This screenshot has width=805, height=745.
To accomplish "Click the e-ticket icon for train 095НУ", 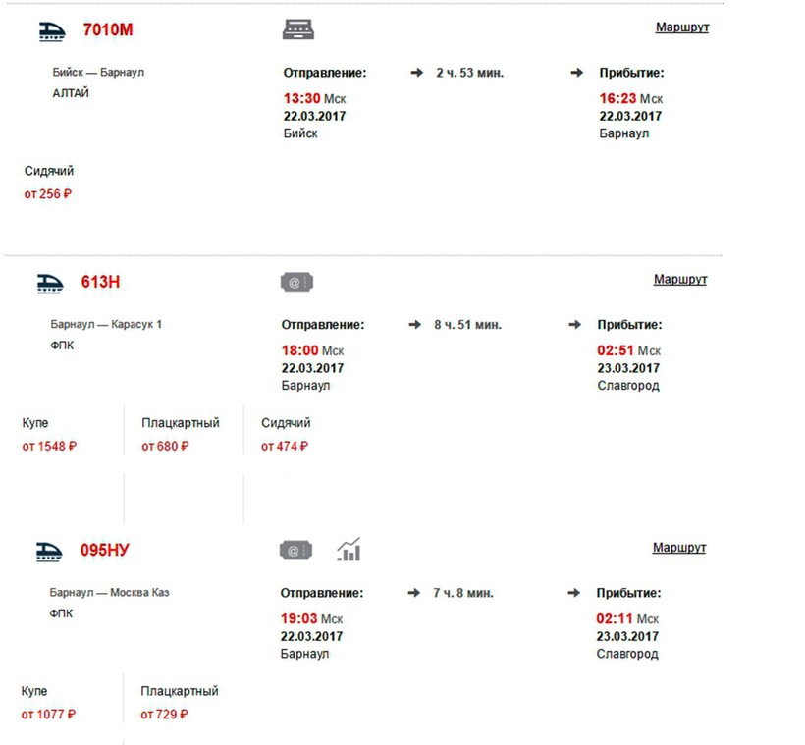I will click(295, 551).
